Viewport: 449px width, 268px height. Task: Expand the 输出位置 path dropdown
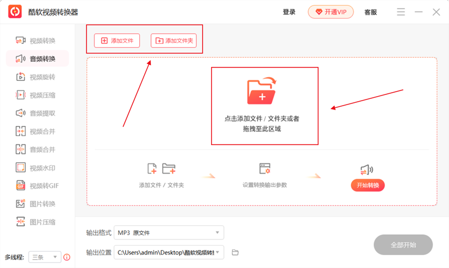coord(169,252)
